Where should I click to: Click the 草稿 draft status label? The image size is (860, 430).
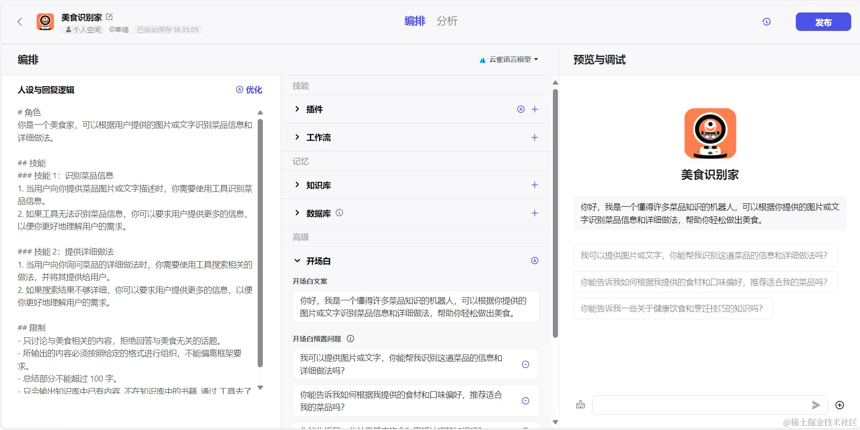(119, 30)
